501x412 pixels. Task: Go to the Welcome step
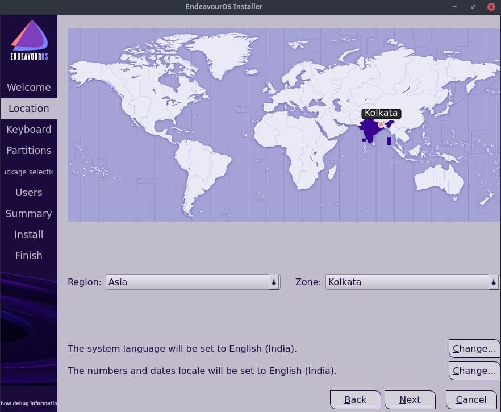(29, 88)
